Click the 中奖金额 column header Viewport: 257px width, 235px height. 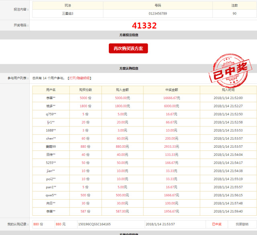pyautogui.click(x=171, y=90)
